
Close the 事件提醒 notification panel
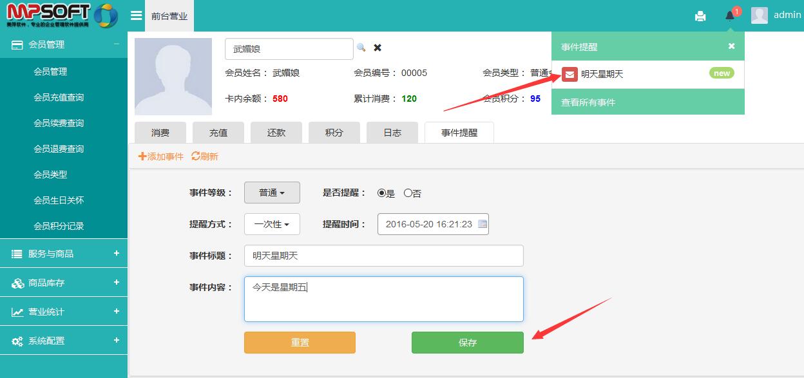point(731,46)
